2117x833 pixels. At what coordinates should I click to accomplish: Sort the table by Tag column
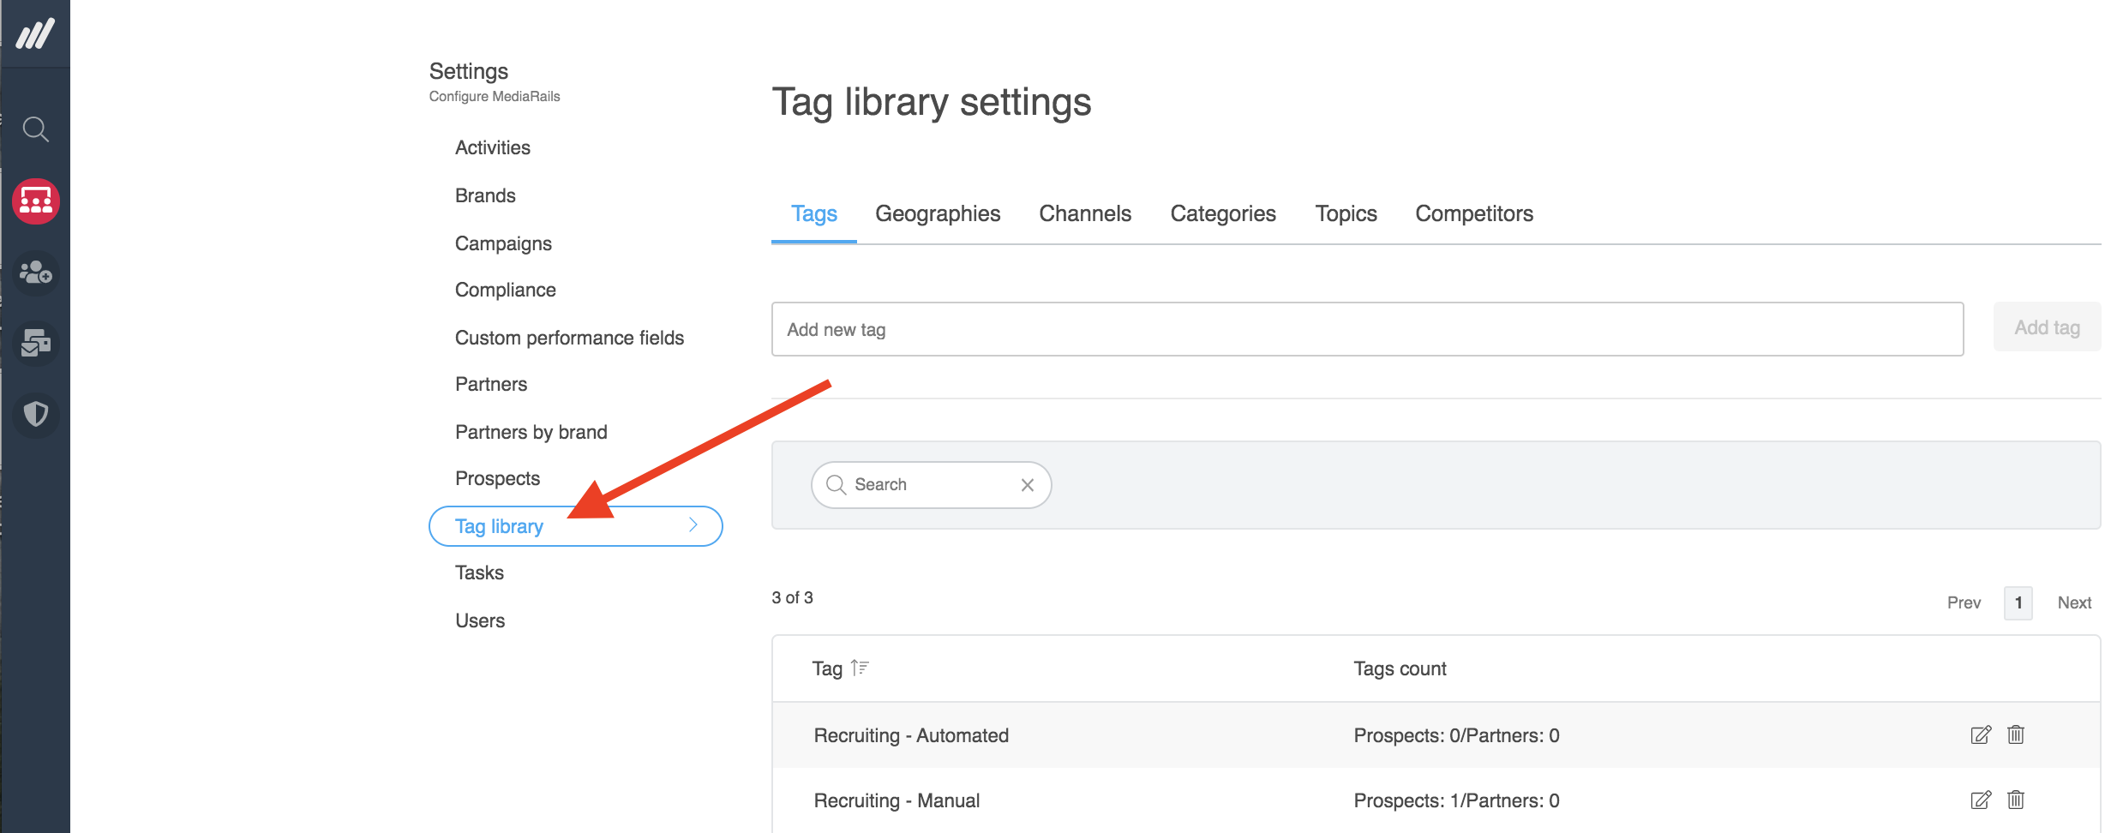pyautogui.click(x=860, y=668)
